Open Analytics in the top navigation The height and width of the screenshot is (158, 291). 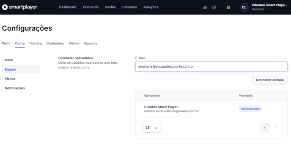151,7
